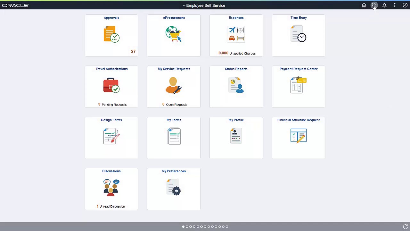Click the Unread Discussion text
The height and width of the screenshot is (231, 410).
pyautogui.click(x=112, y=207)
